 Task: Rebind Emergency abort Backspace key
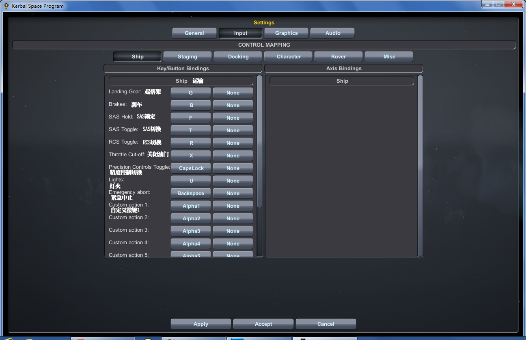[x=191, y=194]
